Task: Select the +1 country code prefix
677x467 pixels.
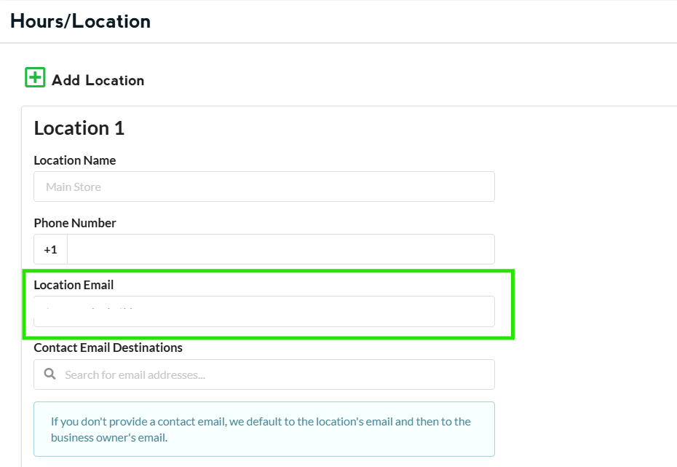Action: coord(50,249)
